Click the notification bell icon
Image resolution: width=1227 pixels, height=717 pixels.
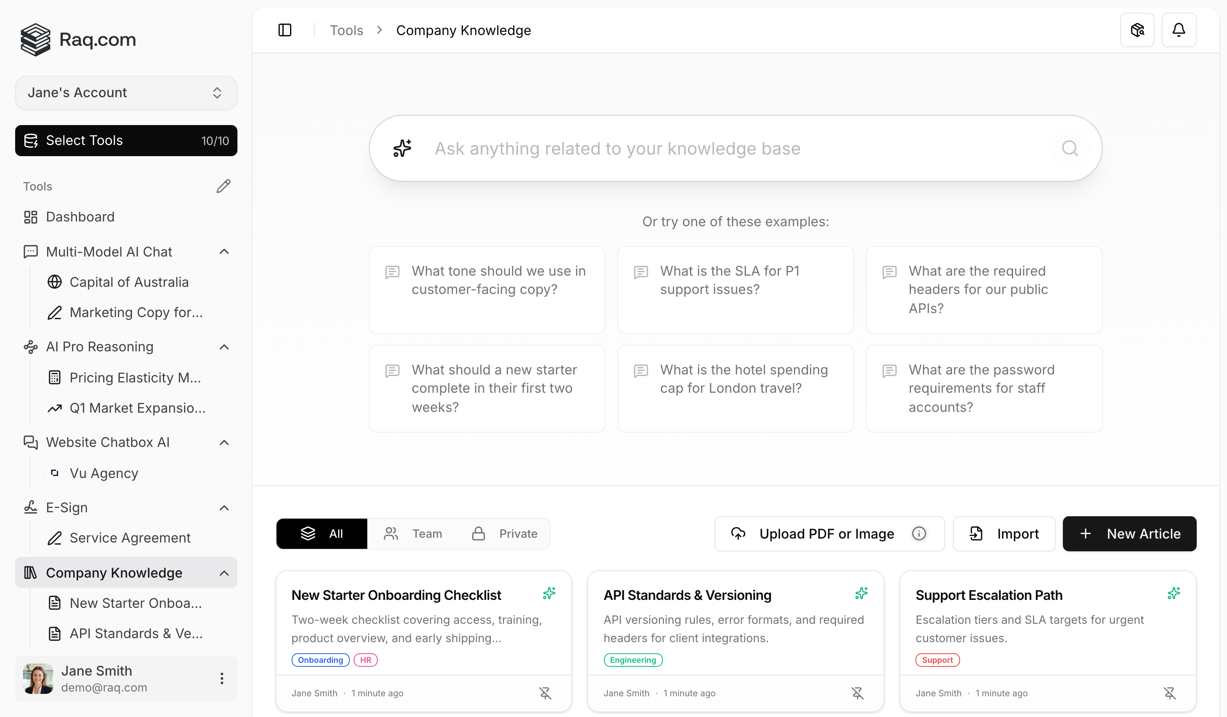[1179, 30]
